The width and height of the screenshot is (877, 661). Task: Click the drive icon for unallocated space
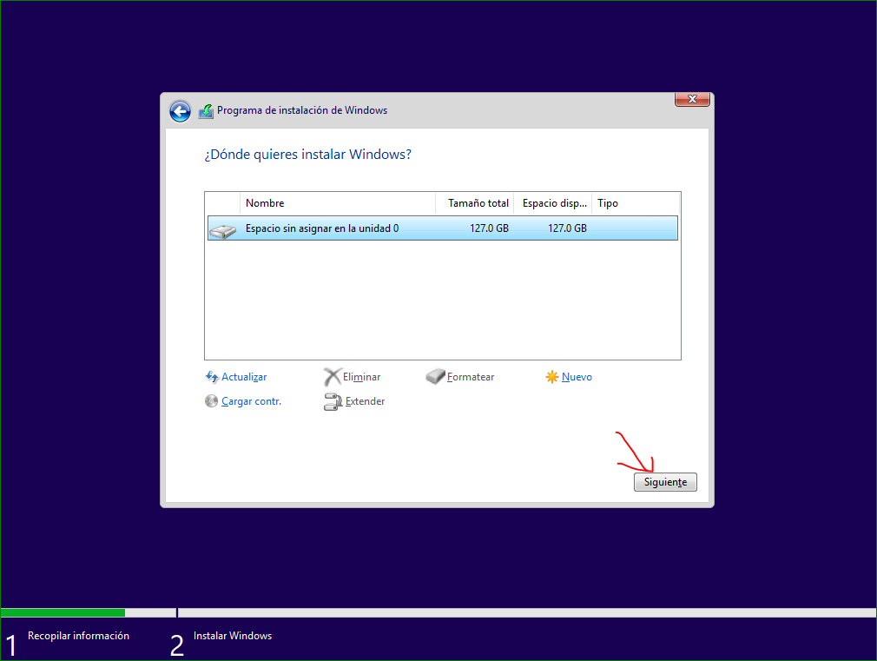(222, 230)
